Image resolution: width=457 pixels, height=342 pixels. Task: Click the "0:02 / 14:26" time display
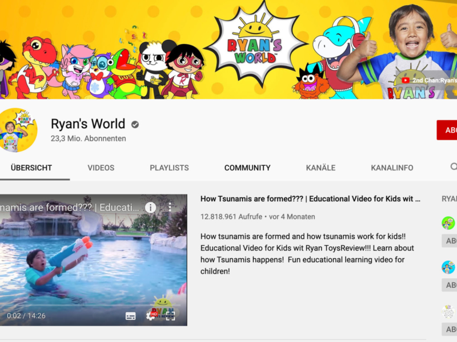26,316
